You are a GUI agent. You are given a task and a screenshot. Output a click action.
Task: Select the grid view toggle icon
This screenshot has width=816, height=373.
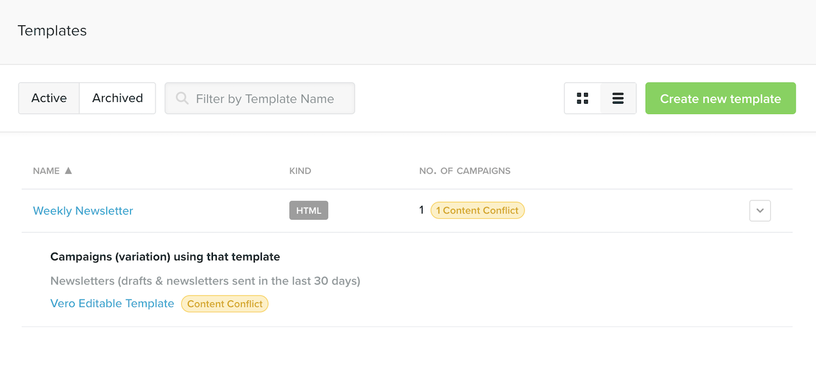pos(582,99)
